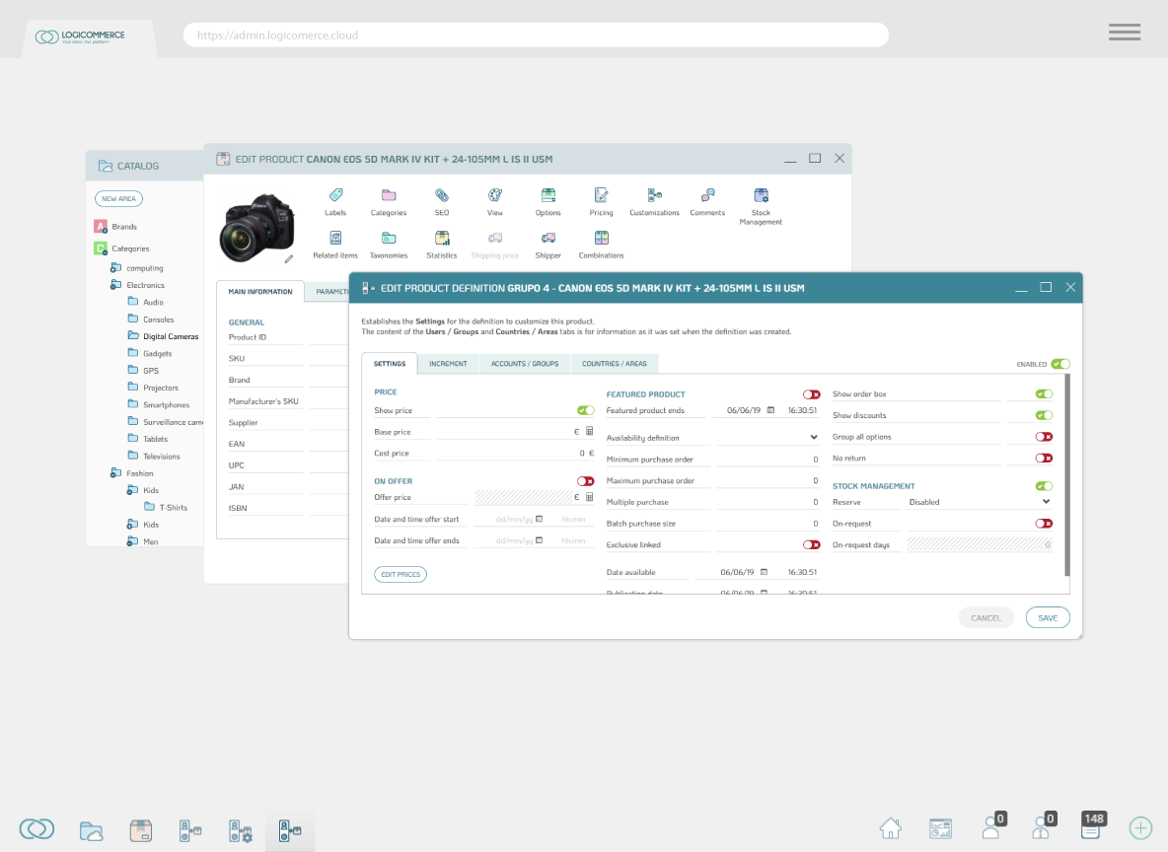
Task: Open the Shipper truck icon
Action: tap(548, 238)
